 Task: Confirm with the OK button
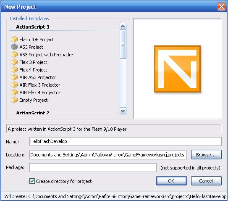coord(171,181)
